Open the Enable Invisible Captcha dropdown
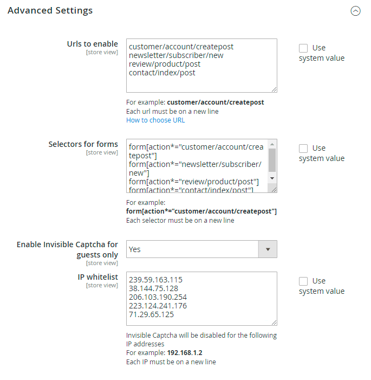The image size is (371, 380). (x=201, y=249)
